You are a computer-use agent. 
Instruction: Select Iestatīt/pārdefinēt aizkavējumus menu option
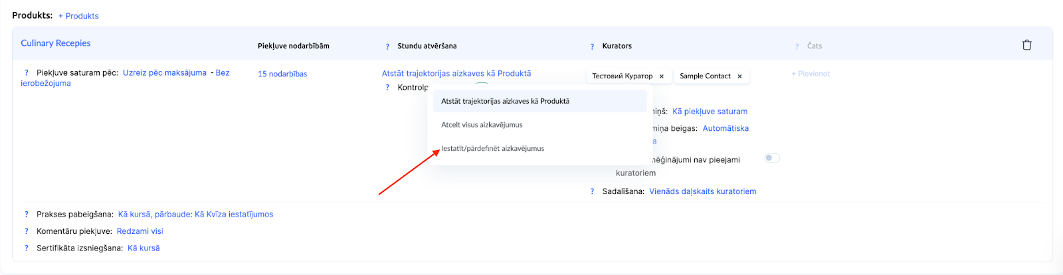[492, 149]
